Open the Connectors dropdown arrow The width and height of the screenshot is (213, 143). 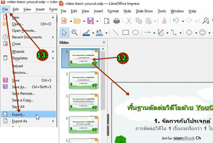point(180,33)
